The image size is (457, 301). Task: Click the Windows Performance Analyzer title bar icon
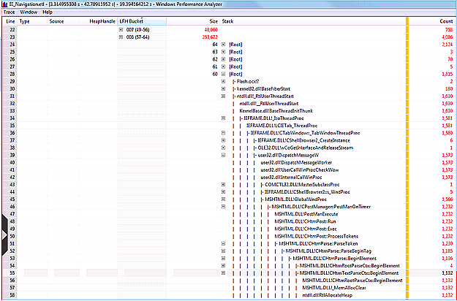point(4,4)
